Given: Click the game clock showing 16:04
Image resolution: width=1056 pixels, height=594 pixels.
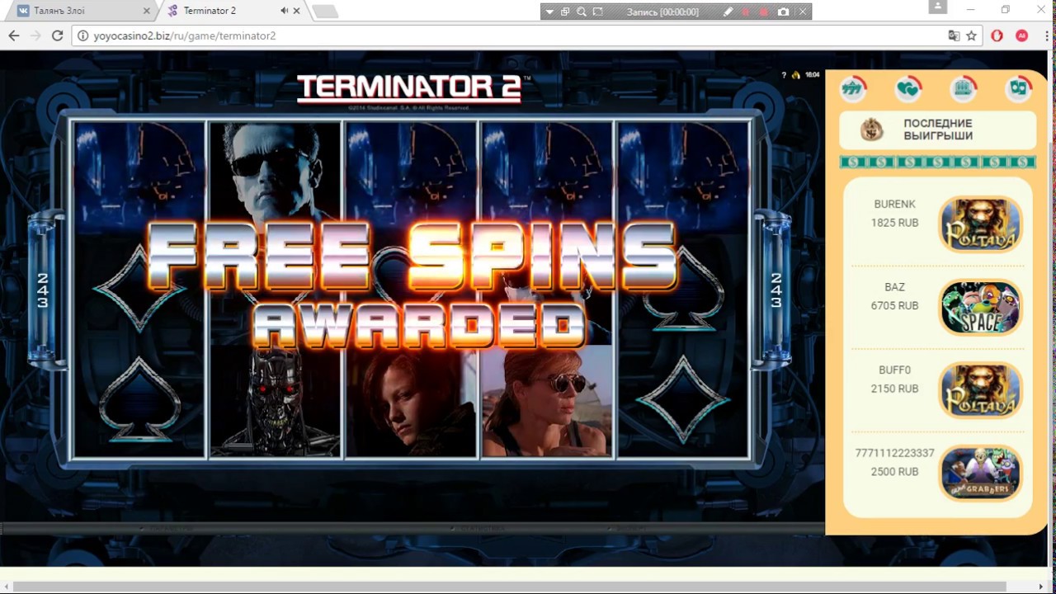Looking at the screenshot, I should coord(812,75).
